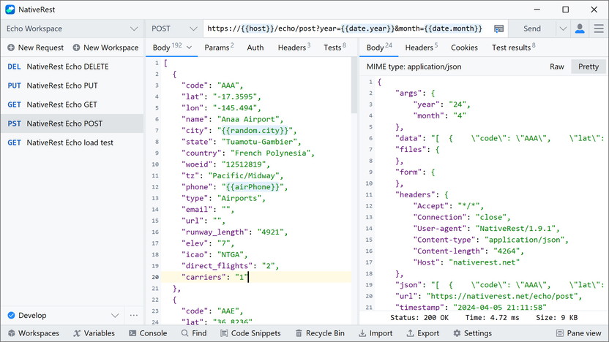This screenshot has width=609, height=342.
Task: Open the request Tests tab
Action: click(x=335, y=47)
